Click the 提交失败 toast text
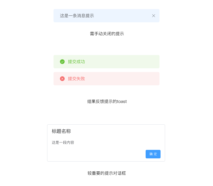Screen dimensions: 213x186 coord(76,79)
